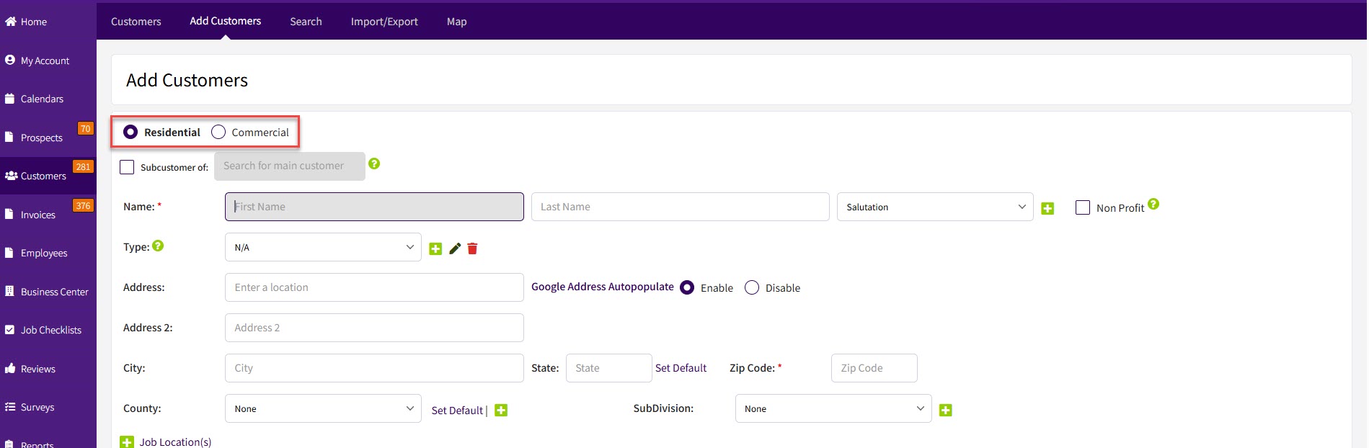Open the Customers tab in top bar
Viewport: 1369px width, 448px height.
[136, 22]
